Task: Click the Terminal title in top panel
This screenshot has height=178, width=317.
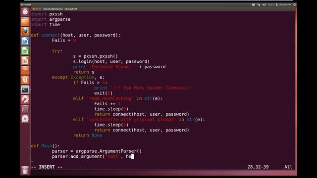Action: pos(26,4)
